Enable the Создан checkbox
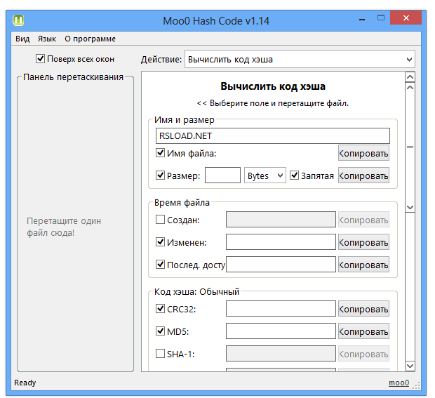The height and width of the screenshot is (398, 435). [x=160, y=220]
